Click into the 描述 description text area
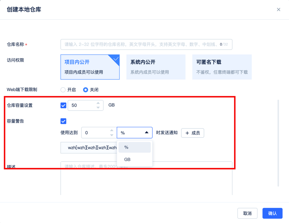This screenshot has width=289, height=223. pos(146,182)
